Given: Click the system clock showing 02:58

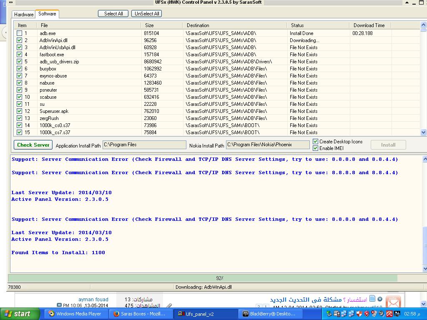Looking at the screenshot, I should 412,314.
